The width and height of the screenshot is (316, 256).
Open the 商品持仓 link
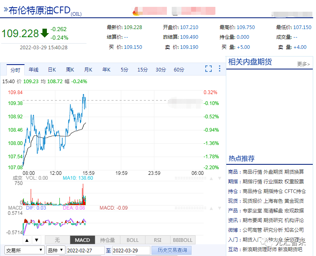[252, 191]
